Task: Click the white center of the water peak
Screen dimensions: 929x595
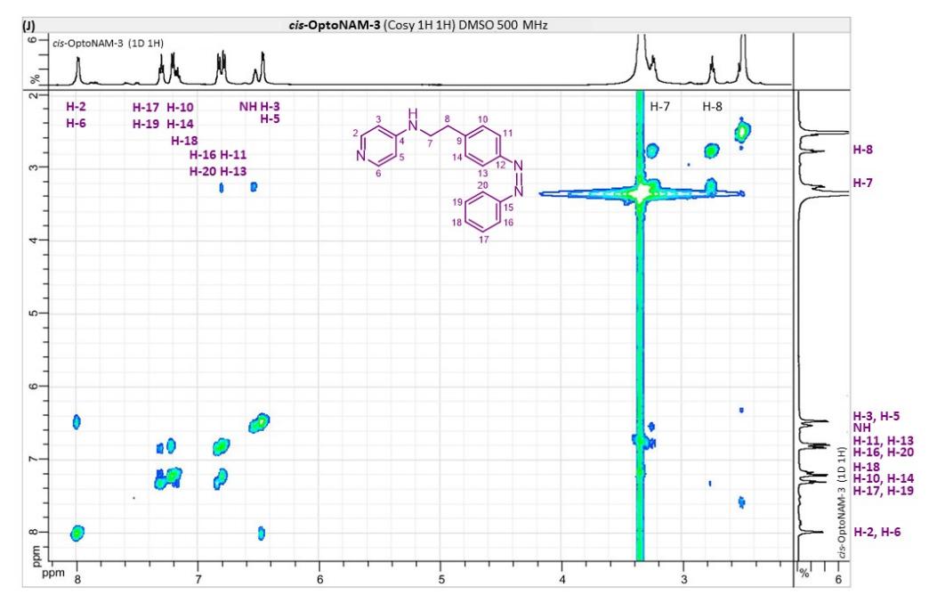Action: pyautogui.click(x=640, y=192)
